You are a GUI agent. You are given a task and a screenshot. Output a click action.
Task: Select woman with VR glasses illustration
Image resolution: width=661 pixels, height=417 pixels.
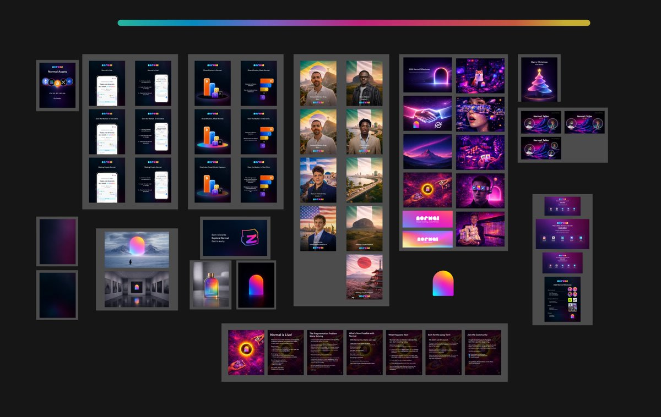click(480, 114)
